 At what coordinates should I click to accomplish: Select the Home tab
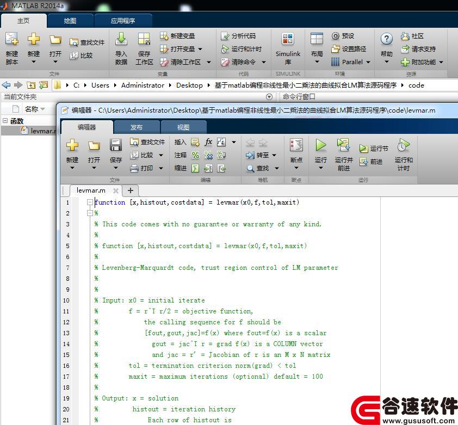tap(23, 21)
